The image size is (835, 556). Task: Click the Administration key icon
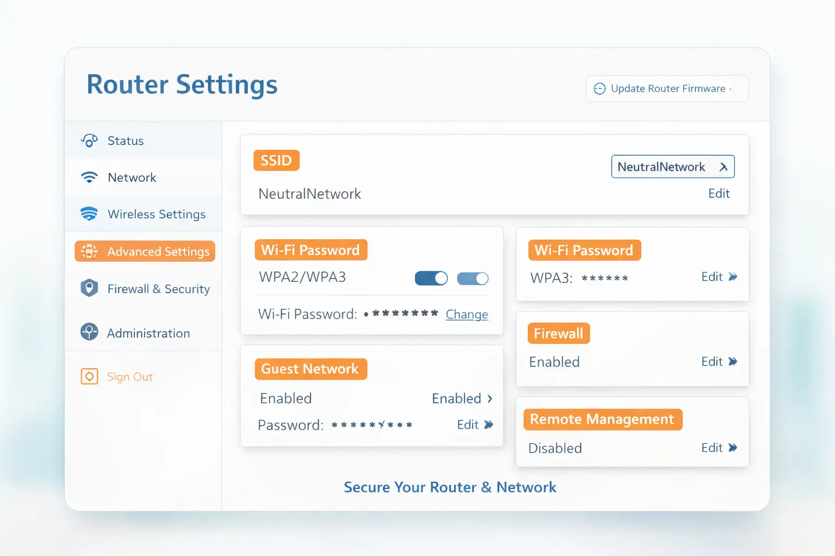(x=89, y=333)
